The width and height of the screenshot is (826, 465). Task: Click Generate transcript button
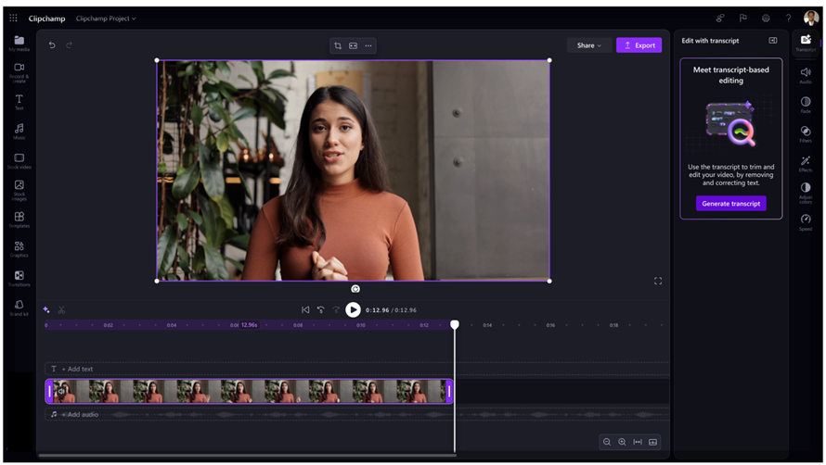730,204
